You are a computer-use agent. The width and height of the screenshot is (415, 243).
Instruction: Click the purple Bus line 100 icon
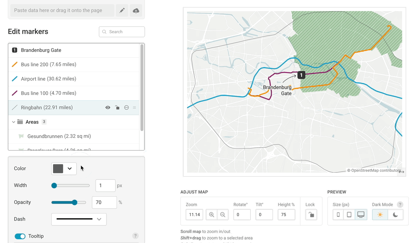click(x=15, y=93)
